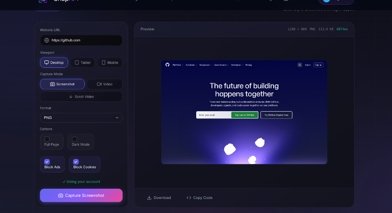Choose the Mobile viewport option
Viewport: 392px width, 213px height.
tap(110, 63)
